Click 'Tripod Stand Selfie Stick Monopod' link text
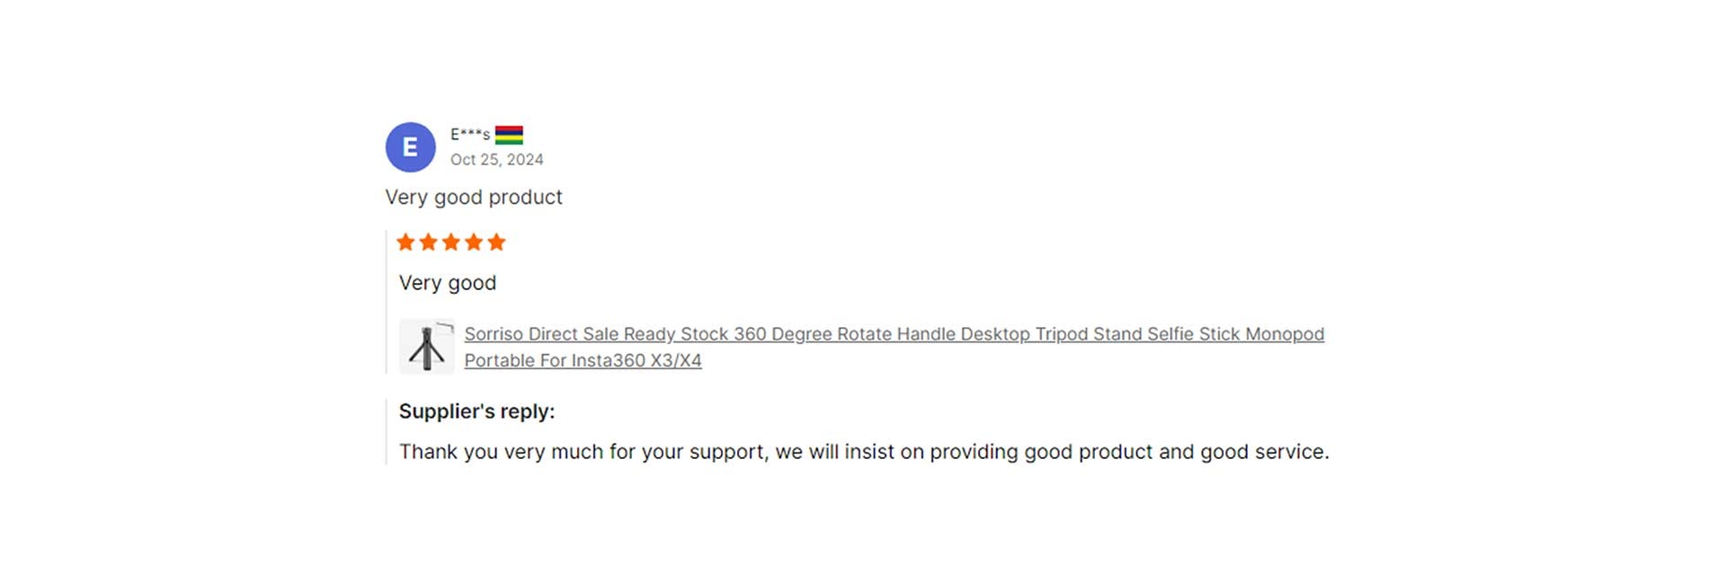 1179,334
